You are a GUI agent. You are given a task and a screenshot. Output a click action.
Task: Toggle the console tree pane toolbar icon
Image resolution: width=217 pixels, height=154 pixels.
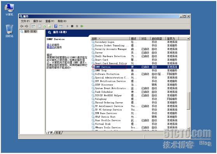[x=33, y=26]
